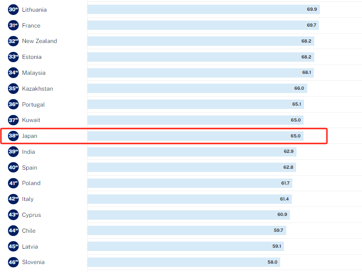Click the 40th rank badge for Spain
Image resolution: width=362 pixels, height=272 pixels.
pos(13,167)
